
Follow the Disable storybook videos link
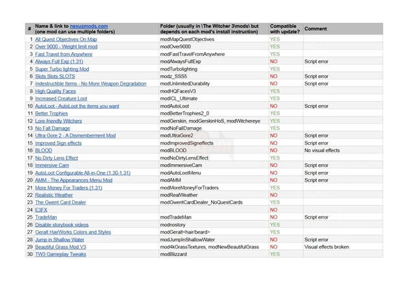[x=63, y=224]
